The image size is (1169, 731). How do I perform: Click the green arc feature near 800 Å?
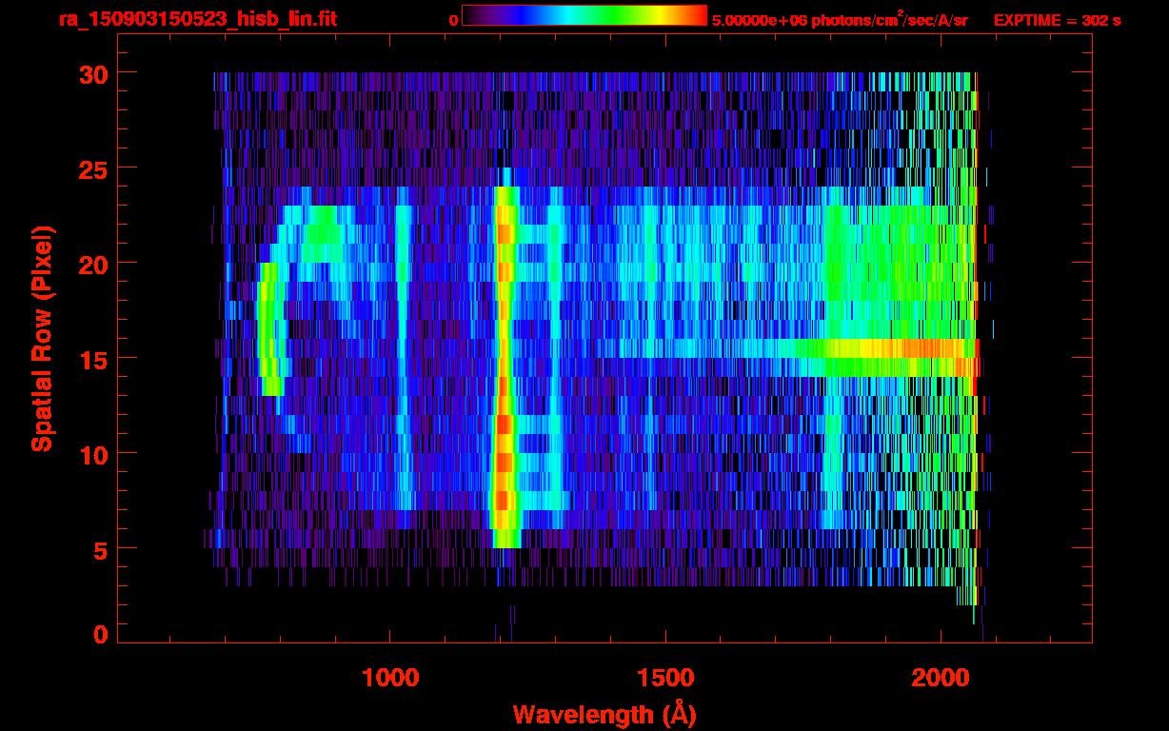pyautogui.click(x=267, y=328)
